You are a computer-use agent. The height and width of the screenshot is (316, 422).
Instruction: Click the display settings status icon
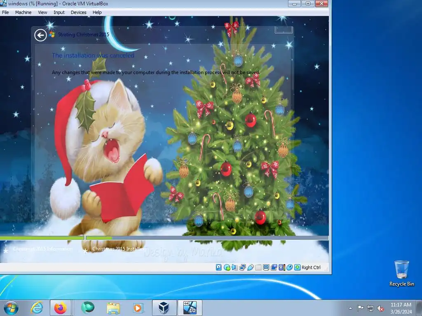266,267
